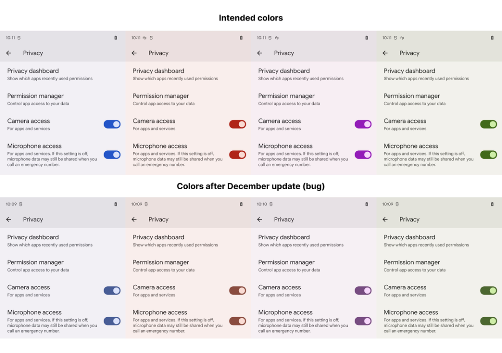Tap back arrow in top blue-themed Privacy screen
Screen dimensions: 502x353
tap(9, 53)
